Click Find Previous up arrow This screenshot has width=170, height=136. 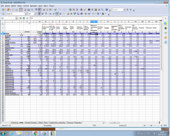pos(131,10)
